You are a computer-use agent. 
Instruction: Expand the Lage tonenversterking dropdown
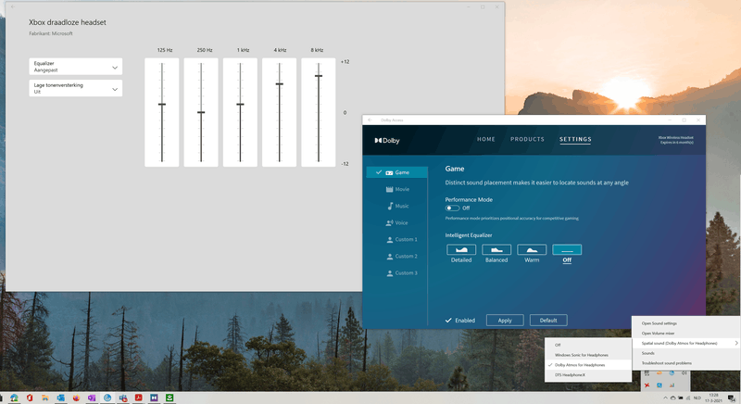click(x=76, y=88)
